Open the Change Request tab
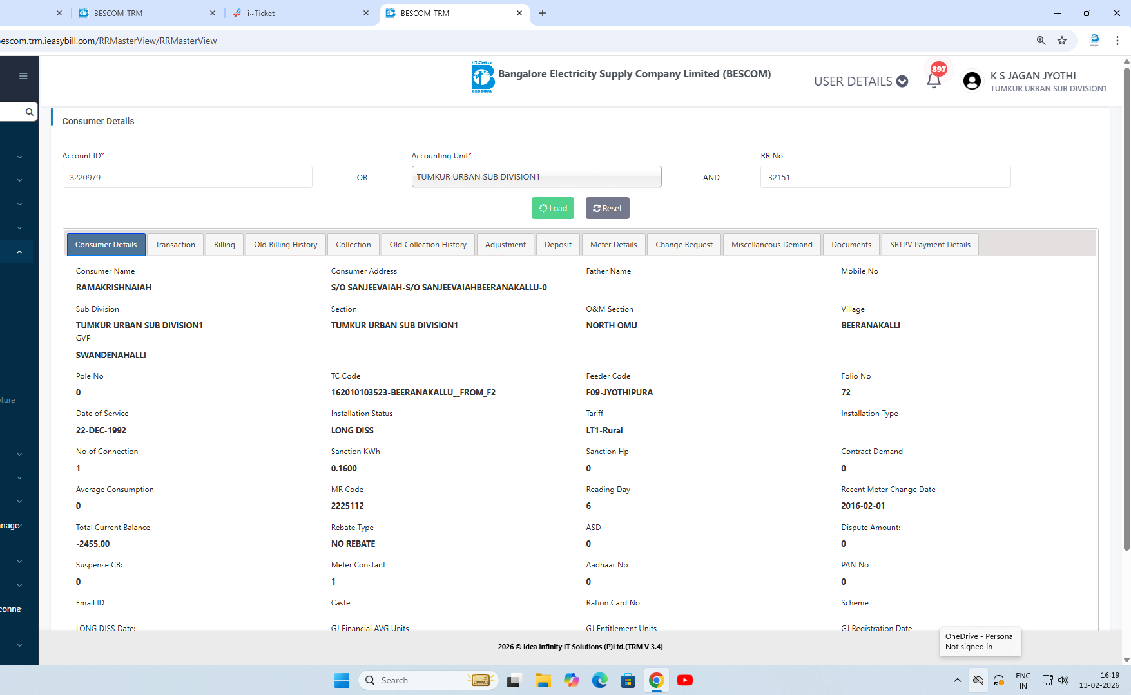The height and width of the screenshot is (695, 1131). point(684,245)
